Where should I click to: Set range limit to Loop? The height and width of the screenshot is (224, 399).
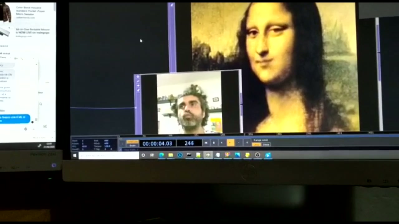[x=257, y=145]
